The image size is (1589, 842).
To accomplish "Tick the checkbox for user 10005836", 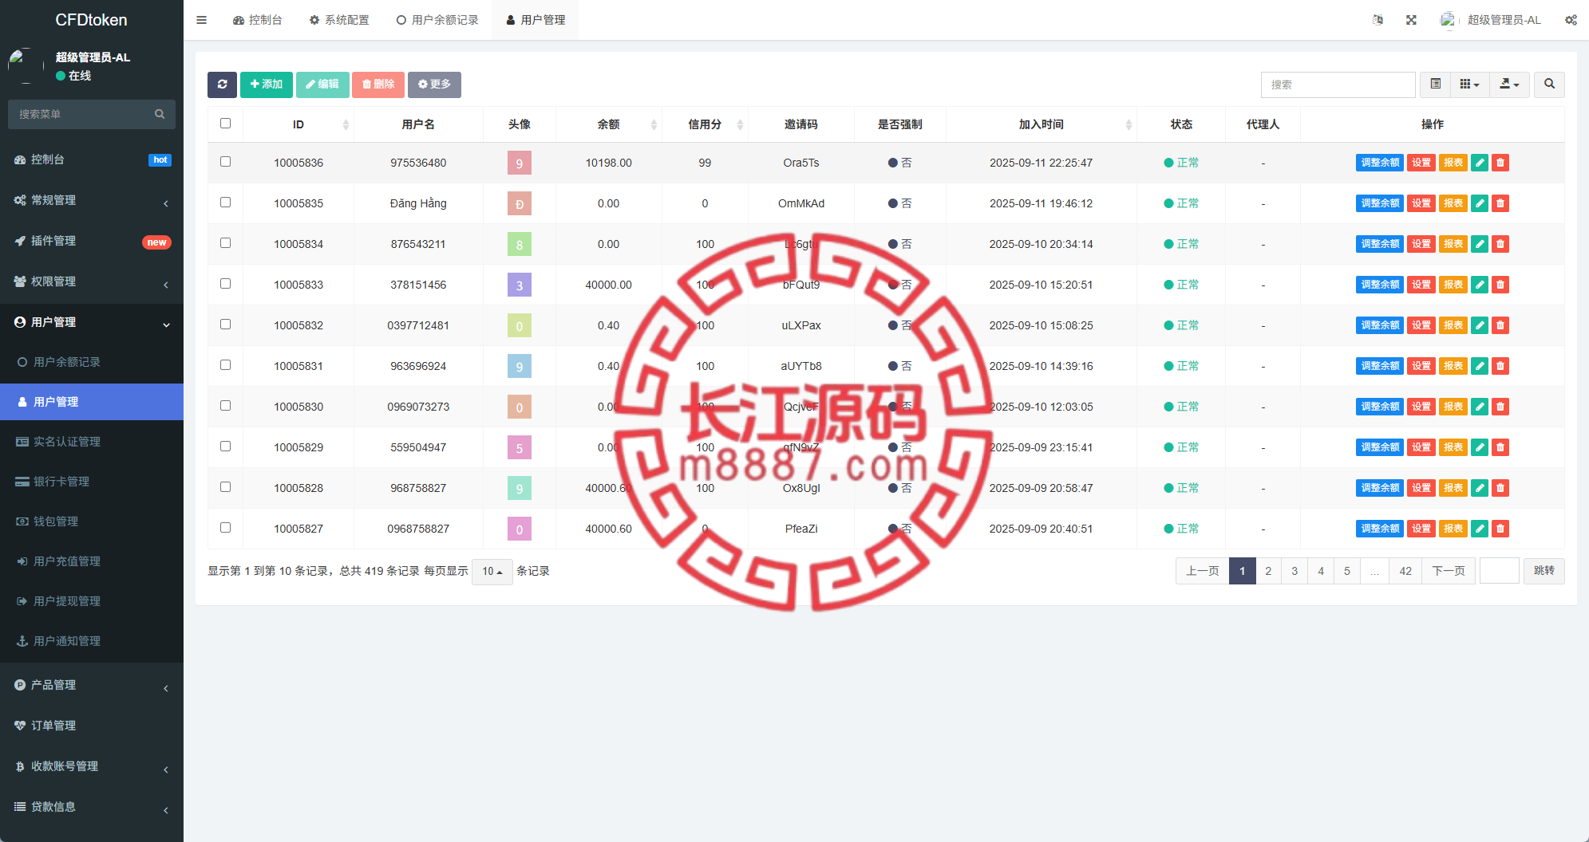I will coord(225,162).
